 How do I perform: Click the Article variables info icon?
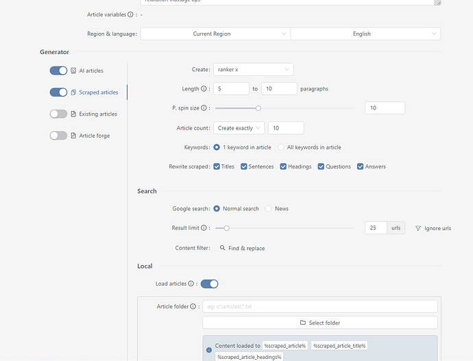[x=130, y=14]
